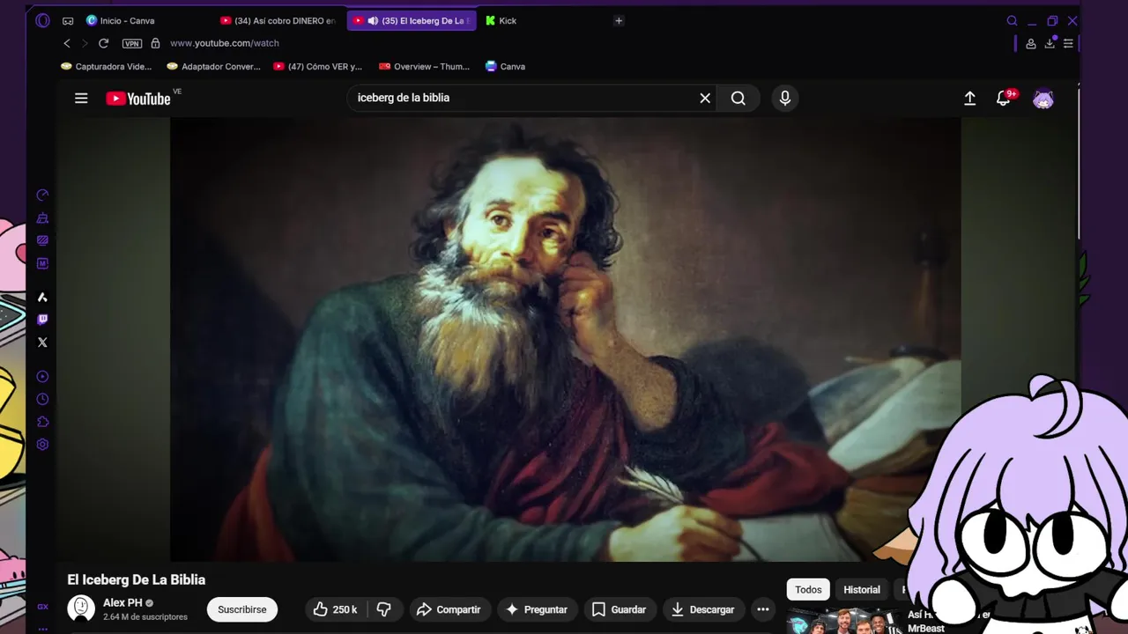This screenshot has height=634, width=1128.
Task: Like the video showing 250 k
Action: click(x=336, y=609)
